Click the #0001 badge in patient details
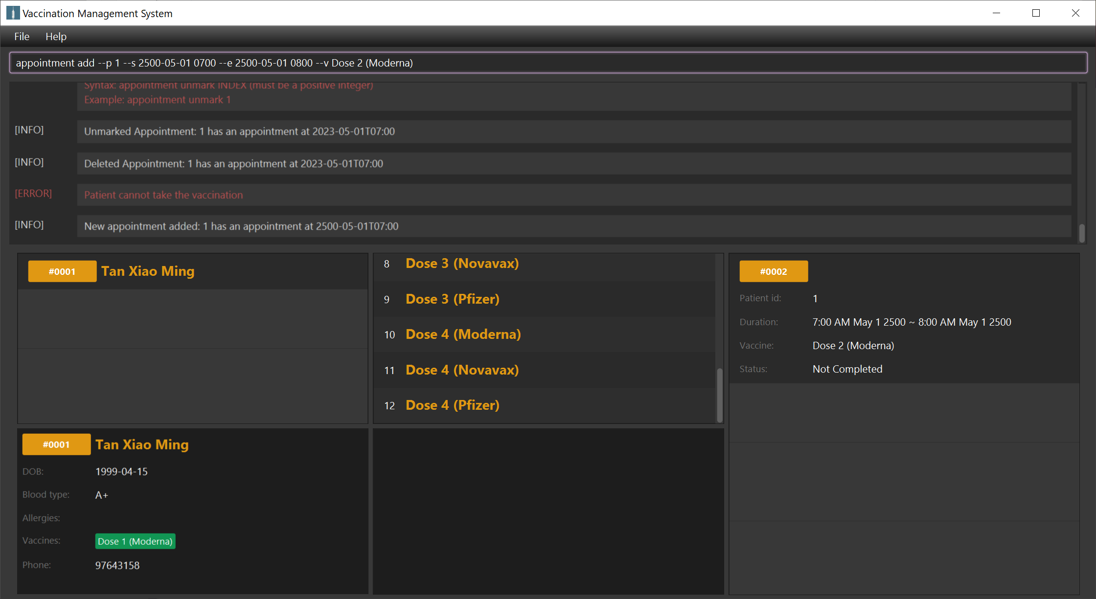Image resolution: width=1096 pixels, height=599 pixels. pos(56,444)
